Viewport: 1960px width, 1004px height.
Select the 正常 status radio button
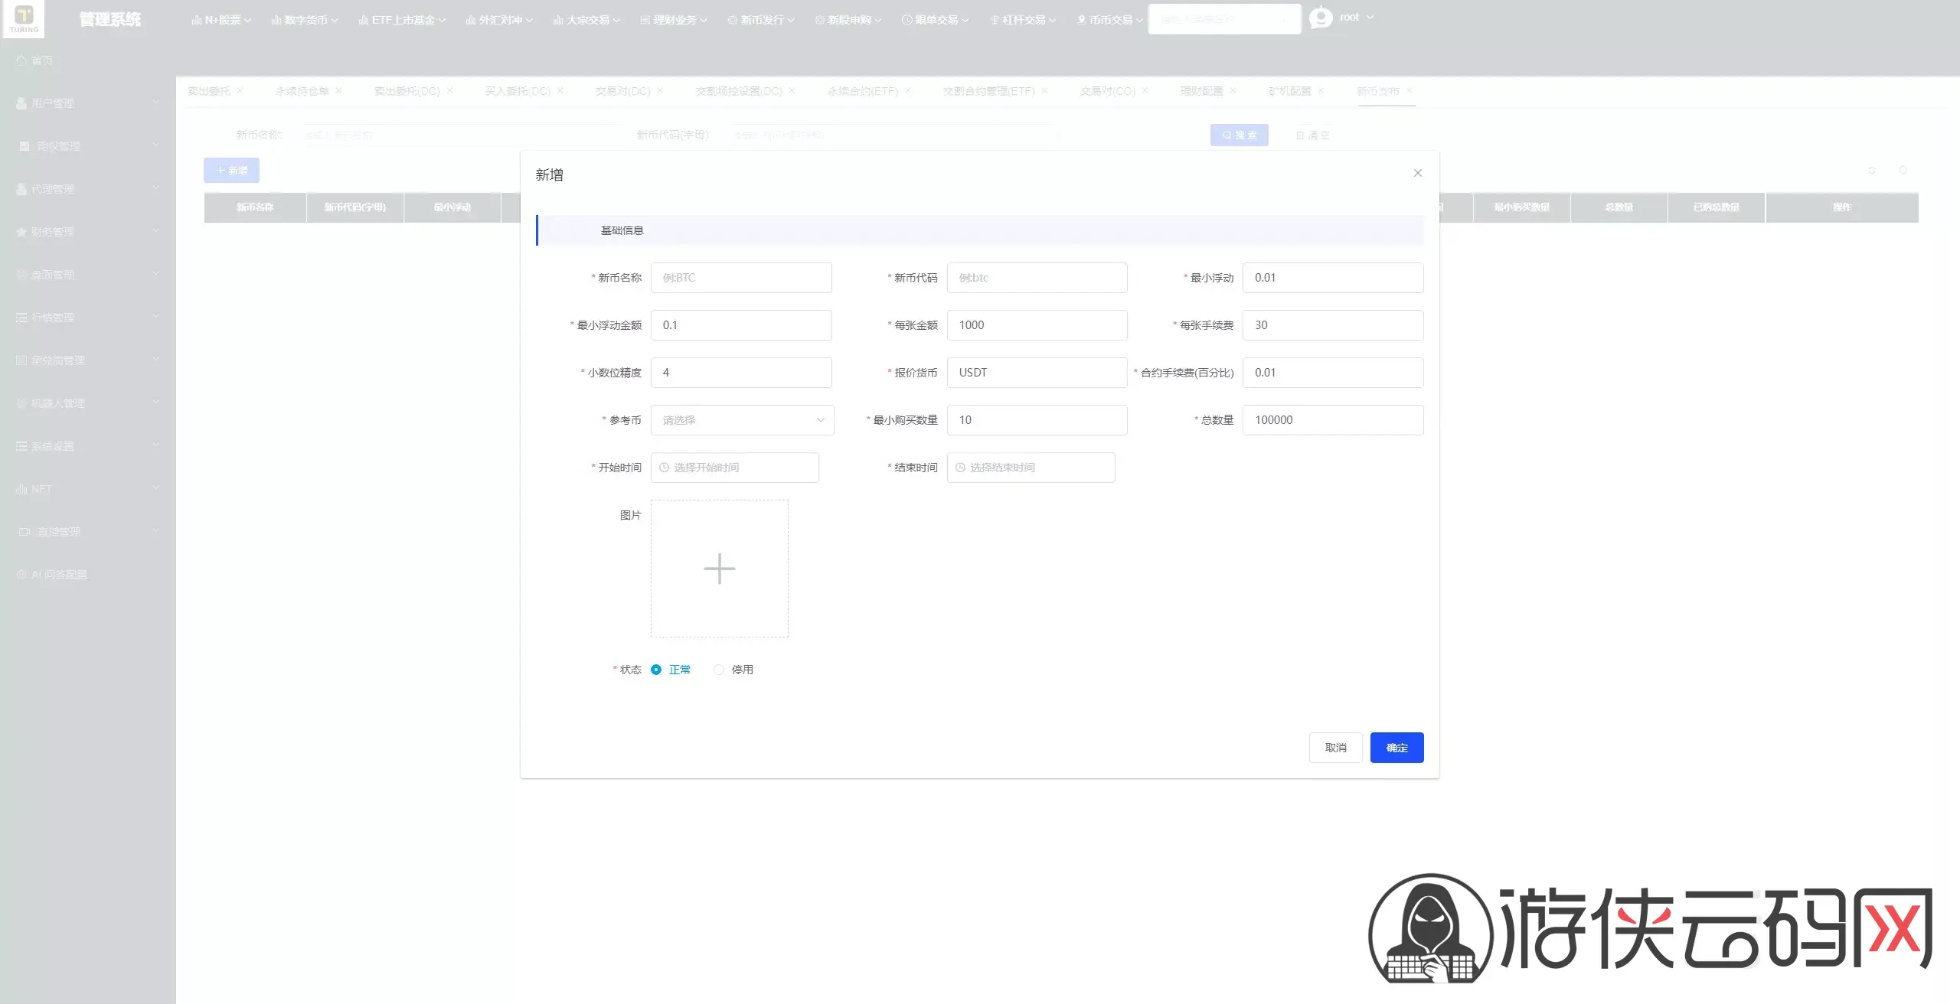pyautogui.click(x=656, y=670)
